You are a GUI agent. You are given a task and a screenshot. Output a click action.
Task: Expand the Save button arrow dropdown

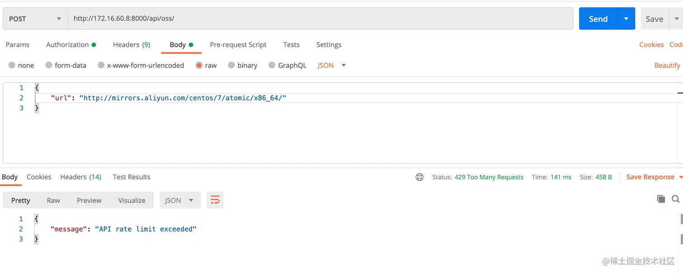[676, 18]
